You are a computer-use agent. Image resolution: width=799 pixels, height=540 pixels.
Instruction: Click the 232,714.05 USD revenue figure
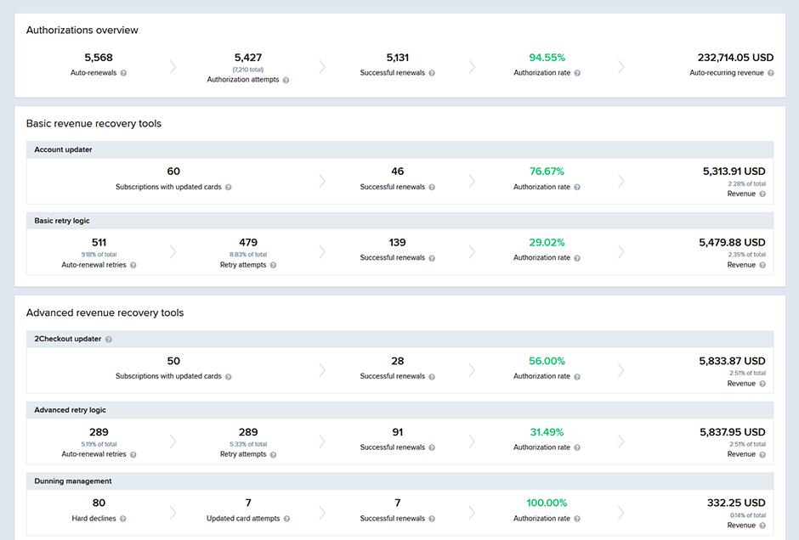click(735, 58)
